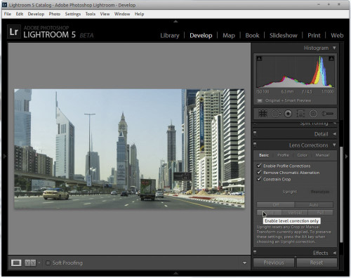
Task: Toggle shadow clipping indicator in histogram
Action: tap(259, 58)
